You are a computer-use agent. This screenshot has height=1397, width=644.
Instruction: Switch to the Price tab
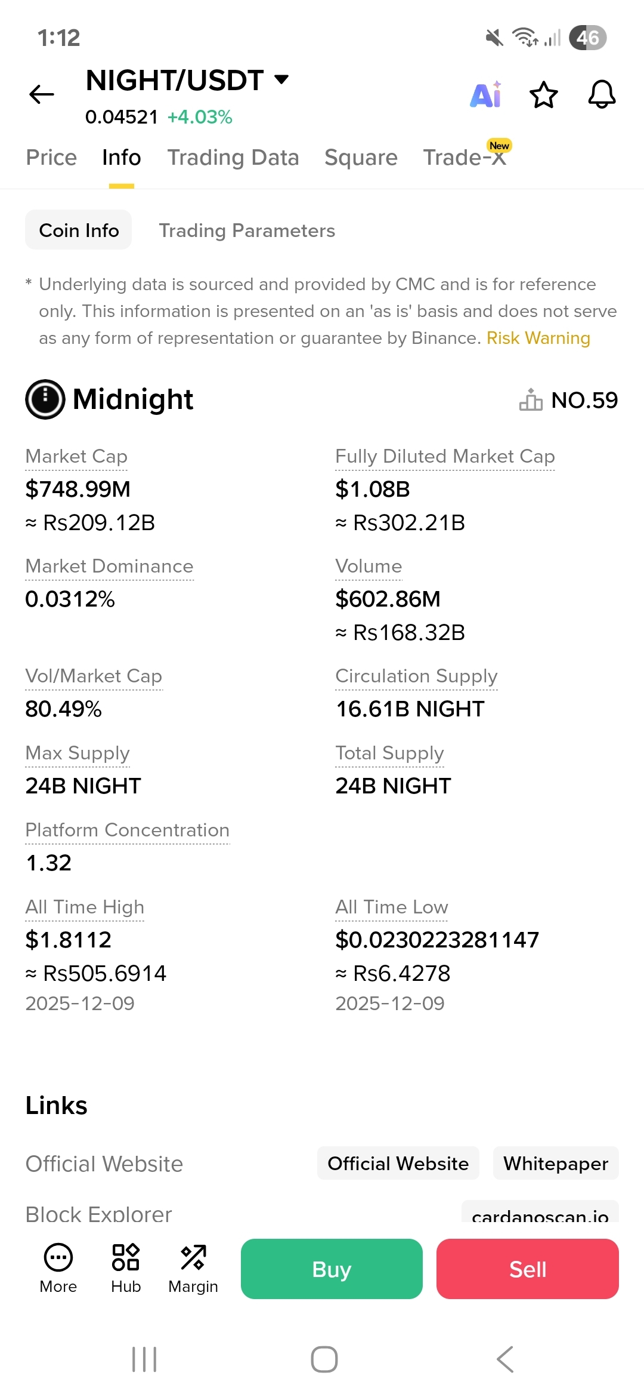click(51, 158)
